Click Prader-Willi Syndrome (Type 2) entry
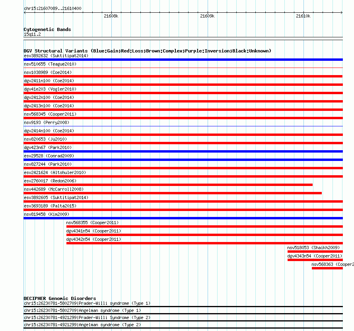 pos(87,318)
